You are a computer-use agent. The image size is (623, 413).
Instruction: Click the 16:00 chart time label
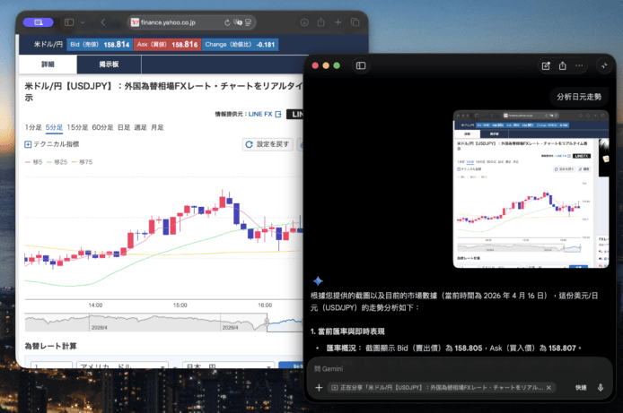point(265,305)
